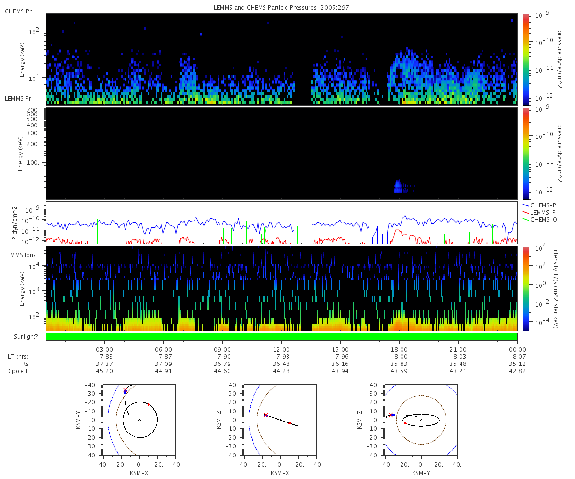Click the green Sunlight indicator bar
Viewport: 575px width, 479px height.
[x=282, y=337]
